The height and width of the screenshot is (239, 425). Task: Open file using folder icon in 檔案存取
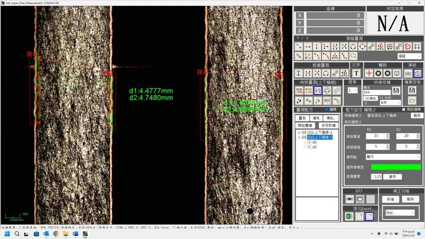point(411,100)
